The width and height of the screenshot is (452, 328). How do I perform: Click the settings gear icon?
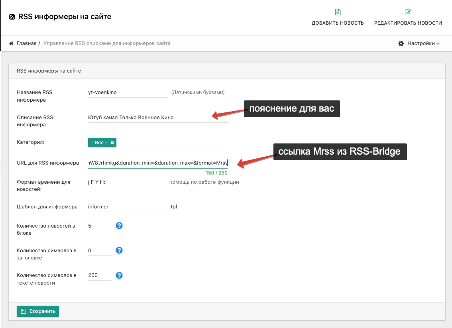pos(401,43)
